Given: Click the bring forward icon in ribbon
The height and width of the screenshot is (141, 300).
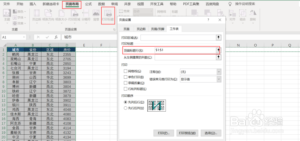Looking at the screenshot, I should point(194,13).
